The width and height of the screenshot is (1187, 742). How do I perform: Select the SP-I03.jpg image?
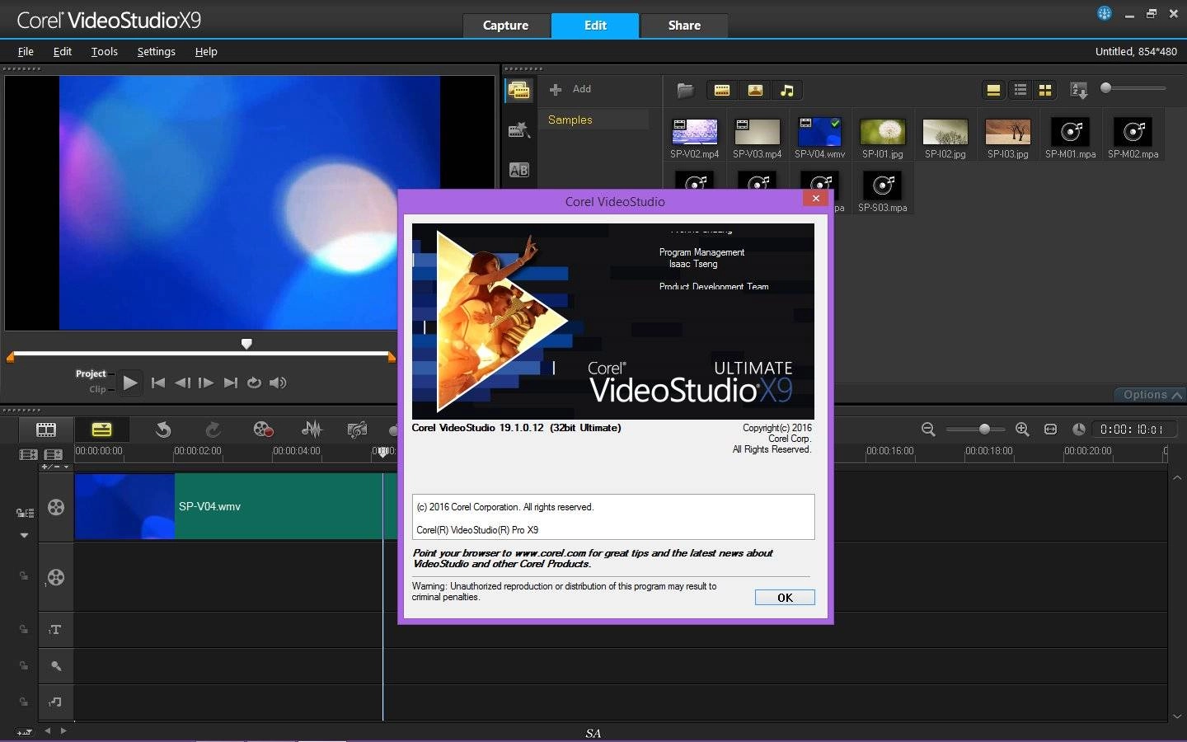point(1008,132)
